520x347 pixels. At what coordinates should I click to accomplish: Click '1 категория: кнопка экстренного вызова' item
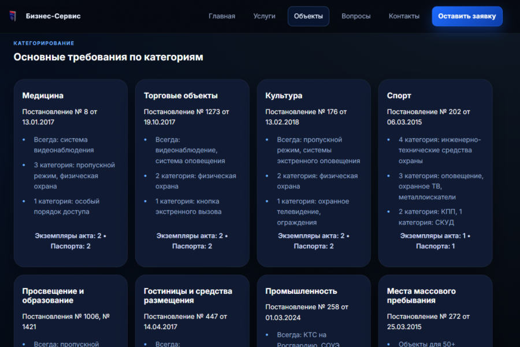tap(188, 206)
